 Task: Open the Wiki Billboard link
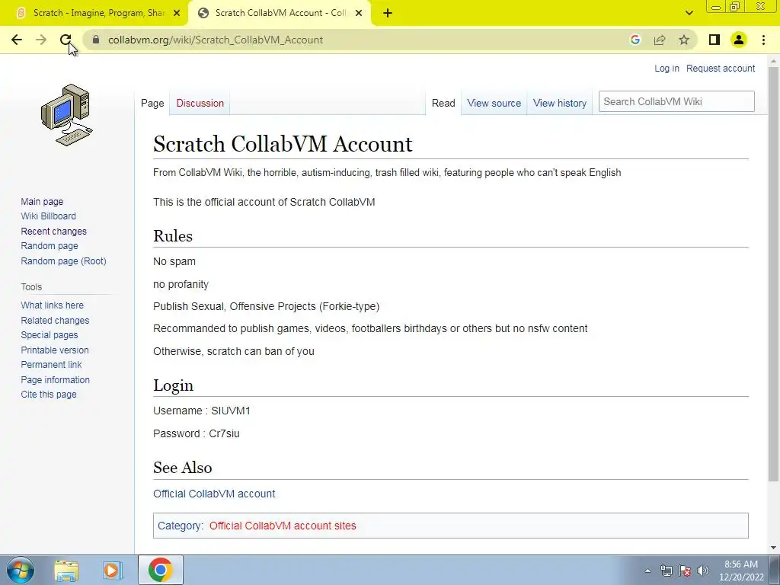[x=48, y=216]
